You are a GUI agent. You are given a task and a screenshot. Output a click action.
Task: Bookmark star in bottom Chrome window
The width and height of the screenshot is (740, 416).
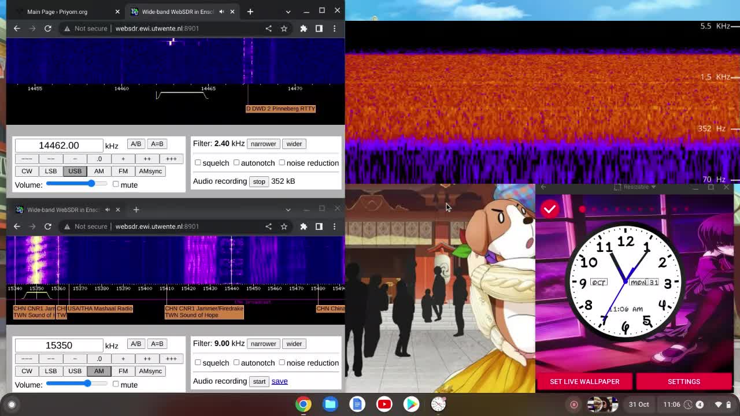click(x=284, y=226)
